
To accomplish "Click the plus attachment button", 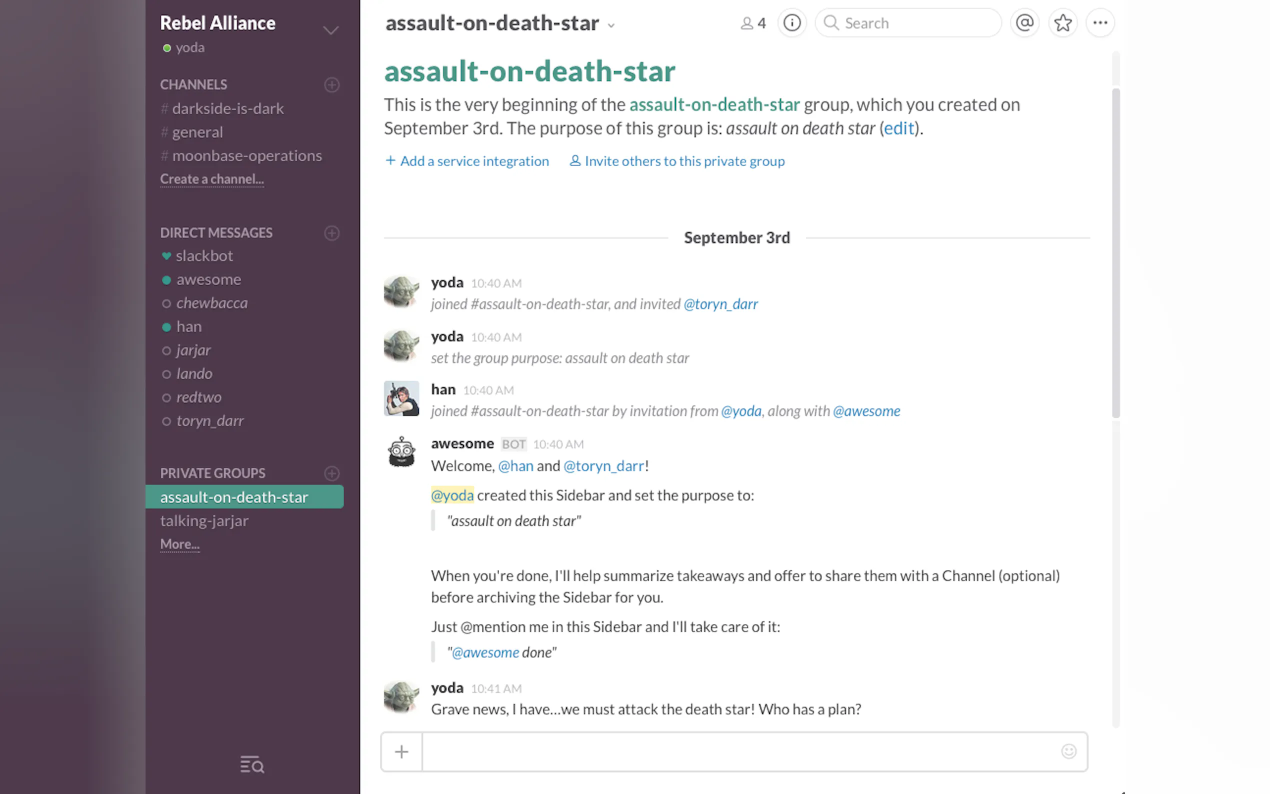I will click(x=401, y=752).
